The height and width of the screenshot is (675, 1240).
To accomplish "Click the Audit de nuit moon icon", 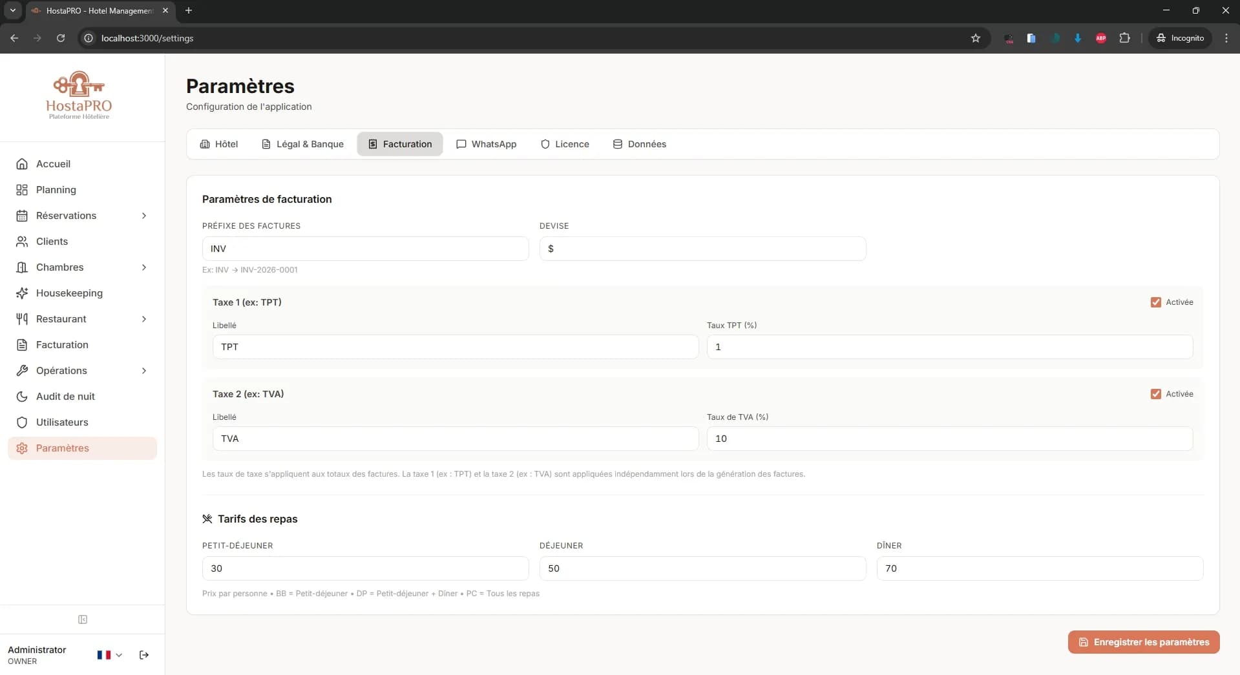I will pos(22,397).
